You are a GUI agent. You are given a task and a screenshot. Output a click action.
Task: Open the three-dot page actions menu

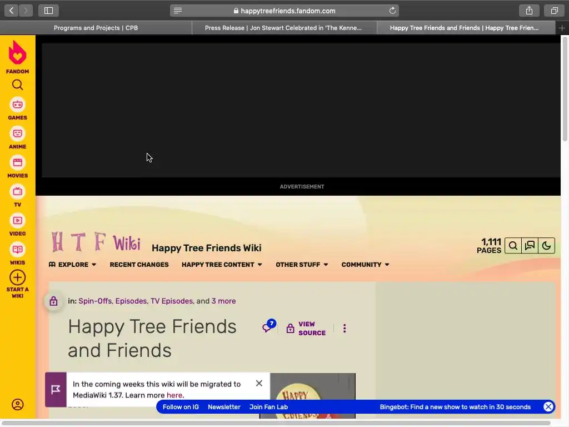point(345,328)
